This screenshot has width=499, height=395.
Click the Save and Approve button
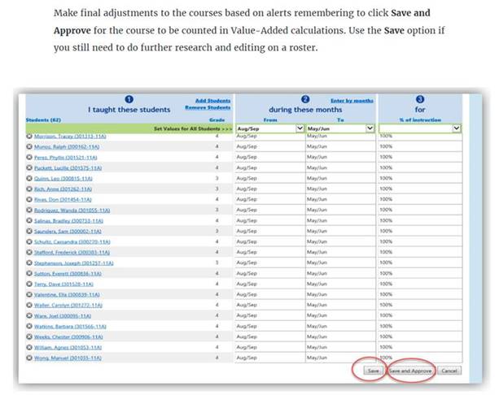(410, 370)
